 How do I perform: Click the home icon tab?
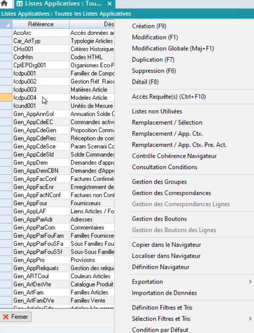pos(5,4)
